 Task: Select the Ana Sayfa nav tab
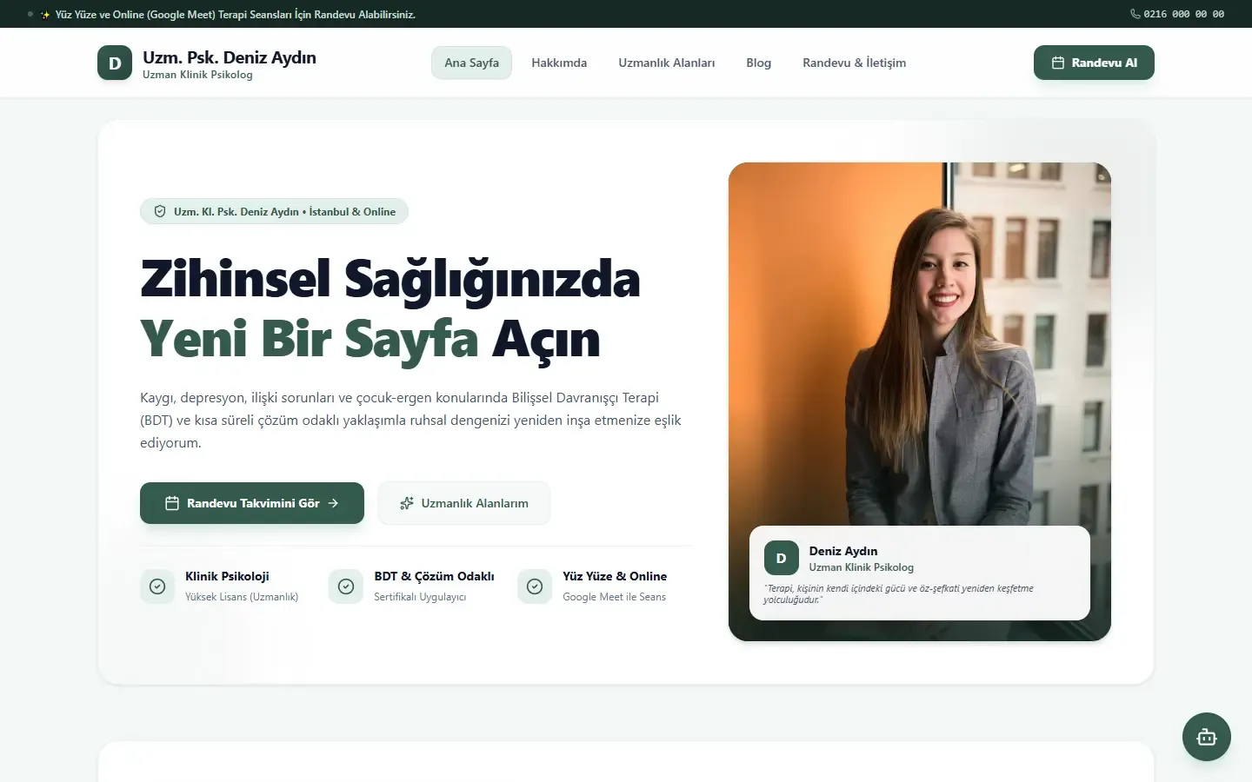click(471, 63)
